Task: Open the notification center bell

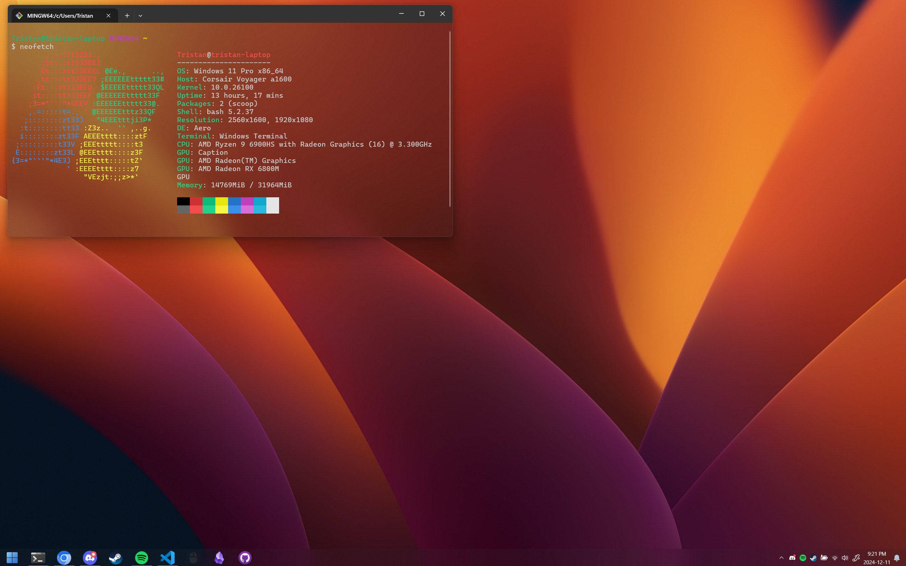Action: coord(897,558)
